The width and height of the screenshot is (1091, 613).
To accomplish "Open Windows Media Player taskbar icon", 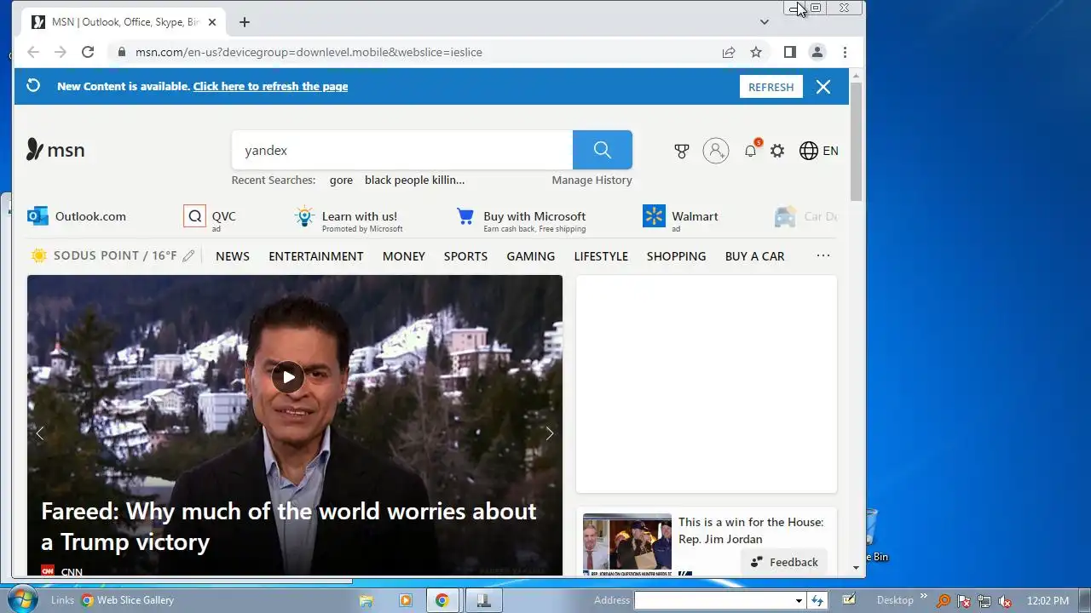I will 405,600.
